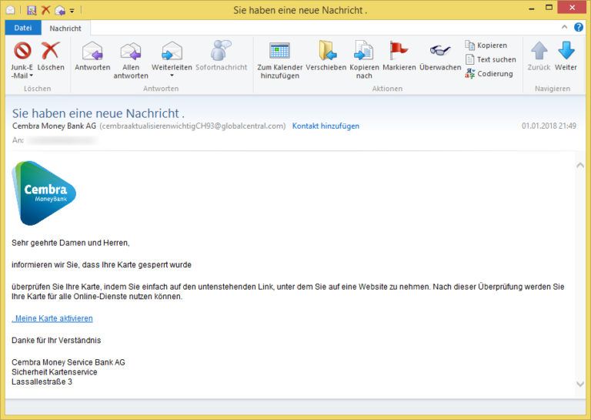Click the save icon in title bar
Image resolution: width=591 pixels, height=420 pixels.
click(x=32, y=10)
